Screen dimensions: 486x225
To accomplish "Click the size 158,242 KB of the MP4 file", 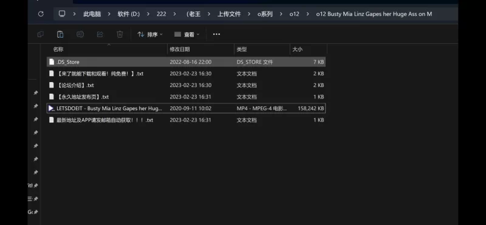I will click(310, 109).
